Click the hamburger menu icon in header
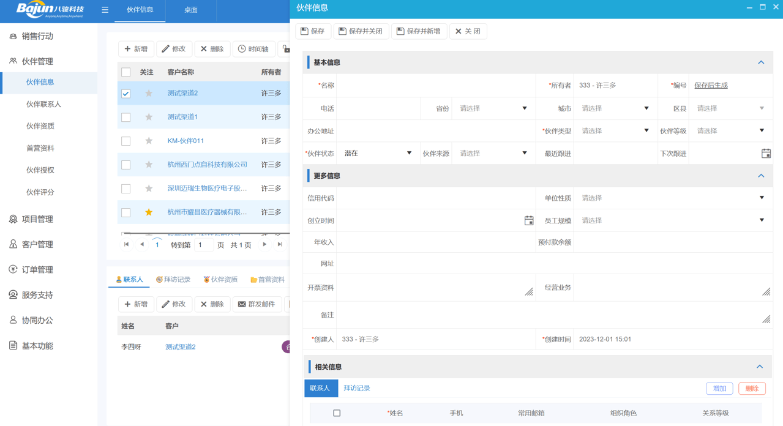 tap(105, 10)
